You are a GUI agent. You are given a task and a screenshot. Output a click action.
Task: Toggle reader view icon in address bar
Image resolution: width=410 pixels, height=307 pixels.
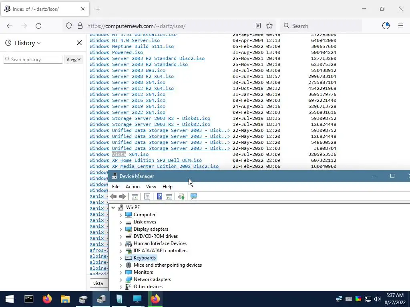pyautogui.click(x=258, y=26)
